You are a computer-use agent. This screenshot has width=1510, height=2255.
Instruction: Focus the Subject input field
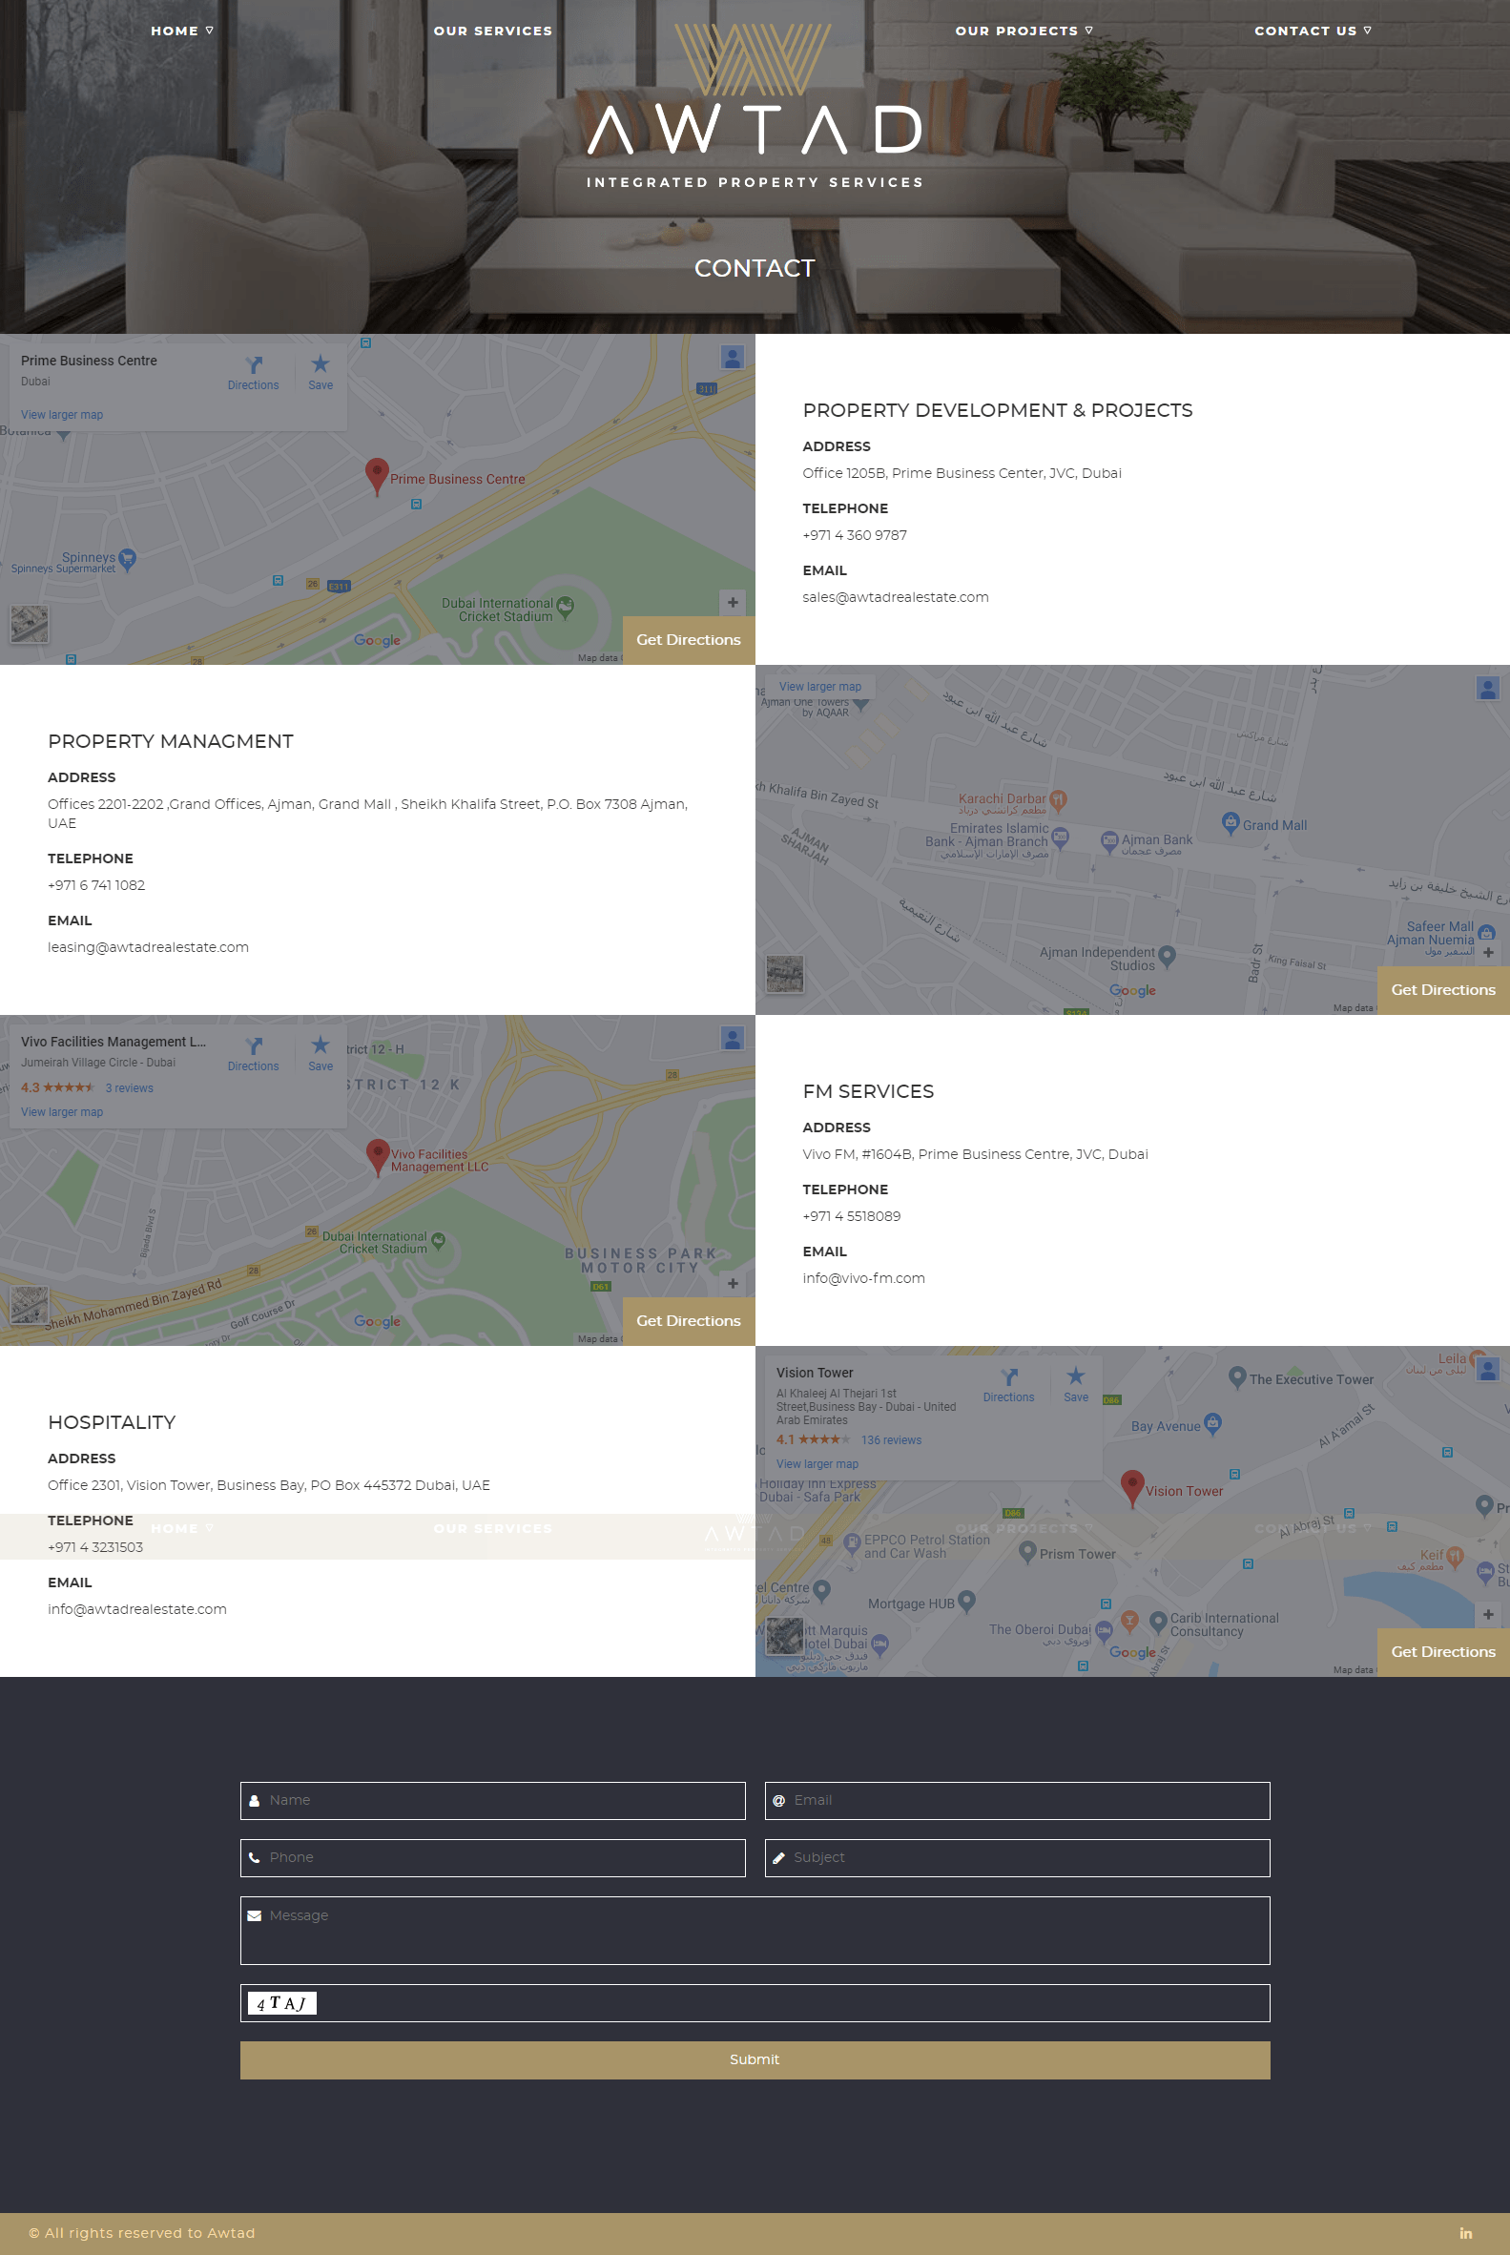point(1017,1858)
